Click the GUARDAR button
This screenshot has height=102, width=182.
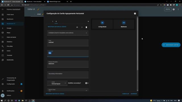click(134, 94)
